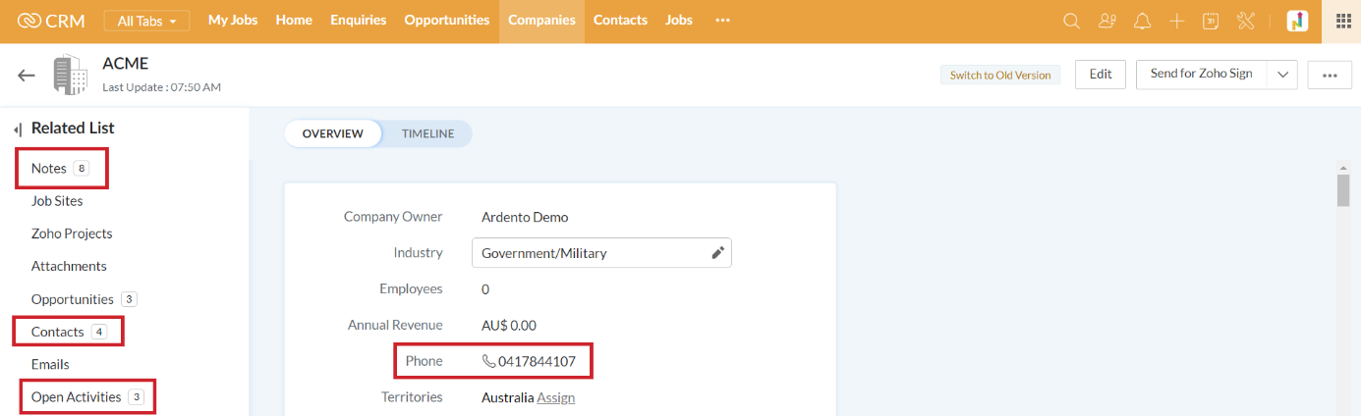Go to the Home tab
Viewport: 1361px width, 416px height.
[x=294, y=20]
